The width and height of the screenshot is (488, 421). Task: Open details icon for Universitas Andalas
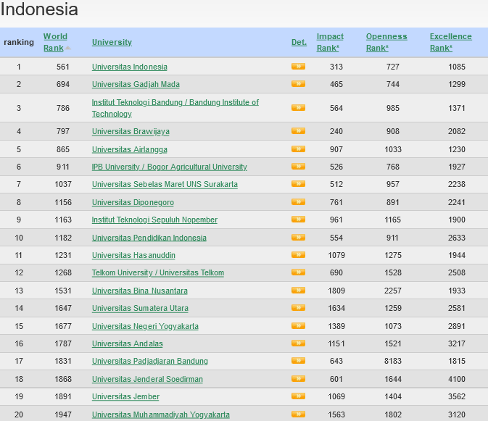[298, 343]
